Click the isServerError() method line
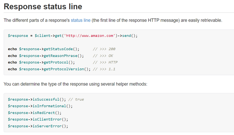This screenshot has width=234, height=135. pos(38,126)
